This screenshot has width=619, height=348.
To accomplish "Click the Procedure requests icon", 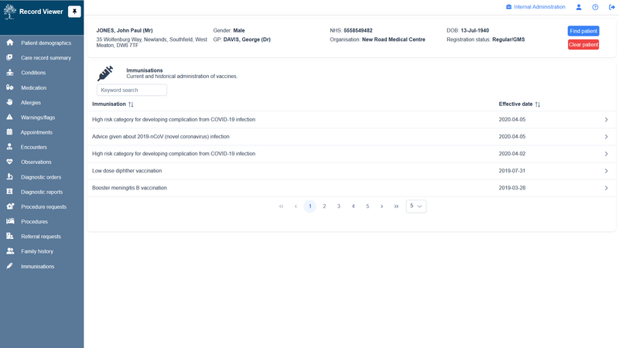I will click(x=10, y=206).
